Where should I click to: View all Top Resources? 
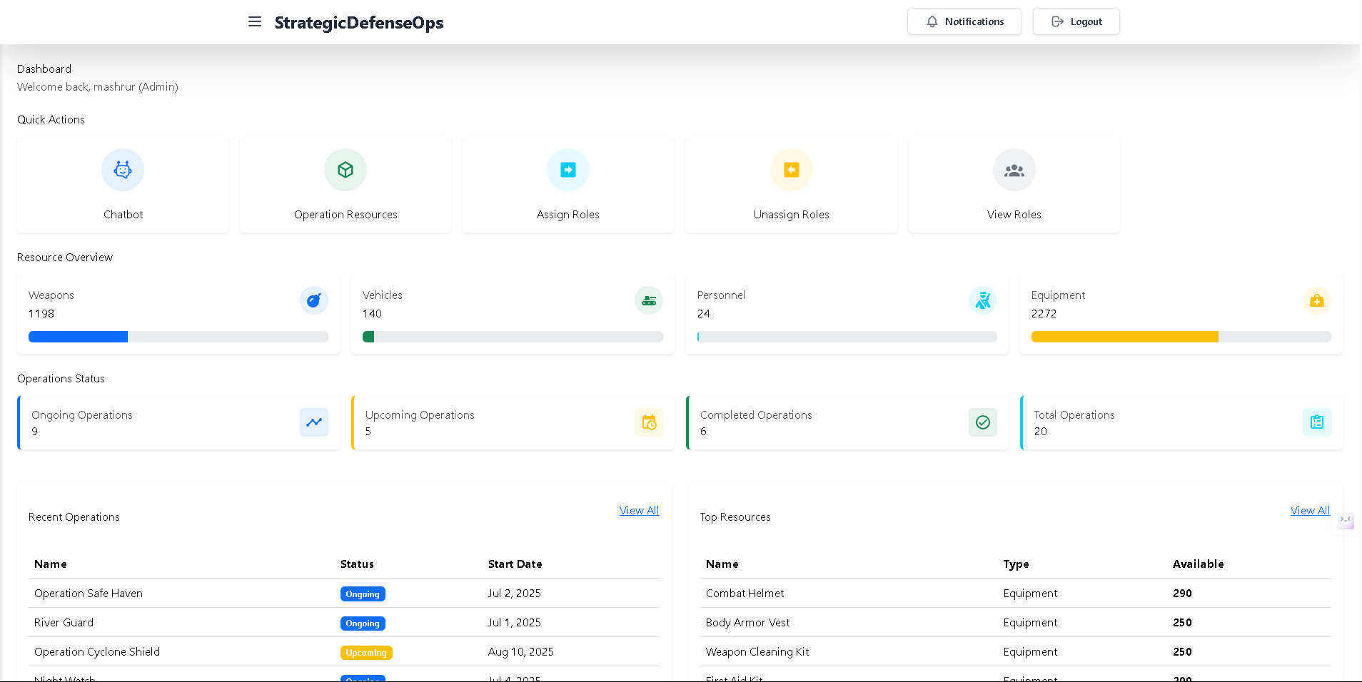click(x=1310, y=511)
